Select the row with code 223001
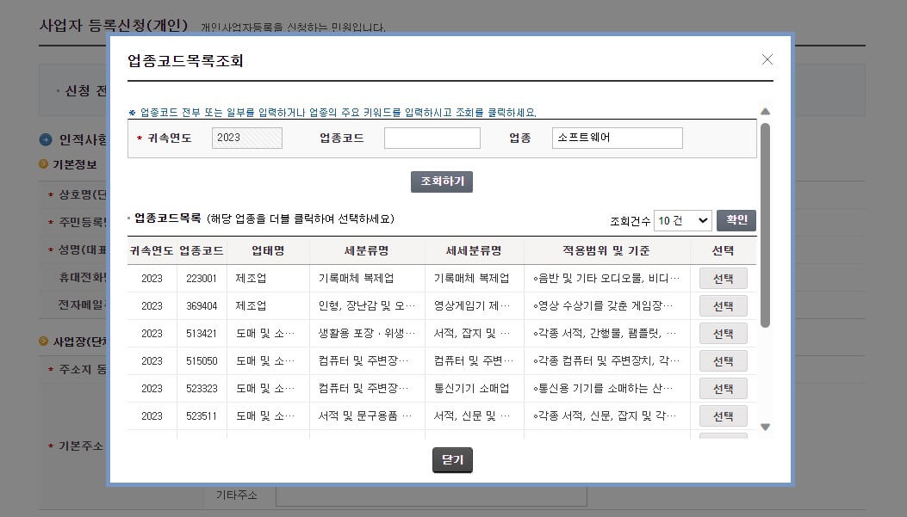This screenshot has height=517, width=907. pyautogui.click(x=723, y=279)
